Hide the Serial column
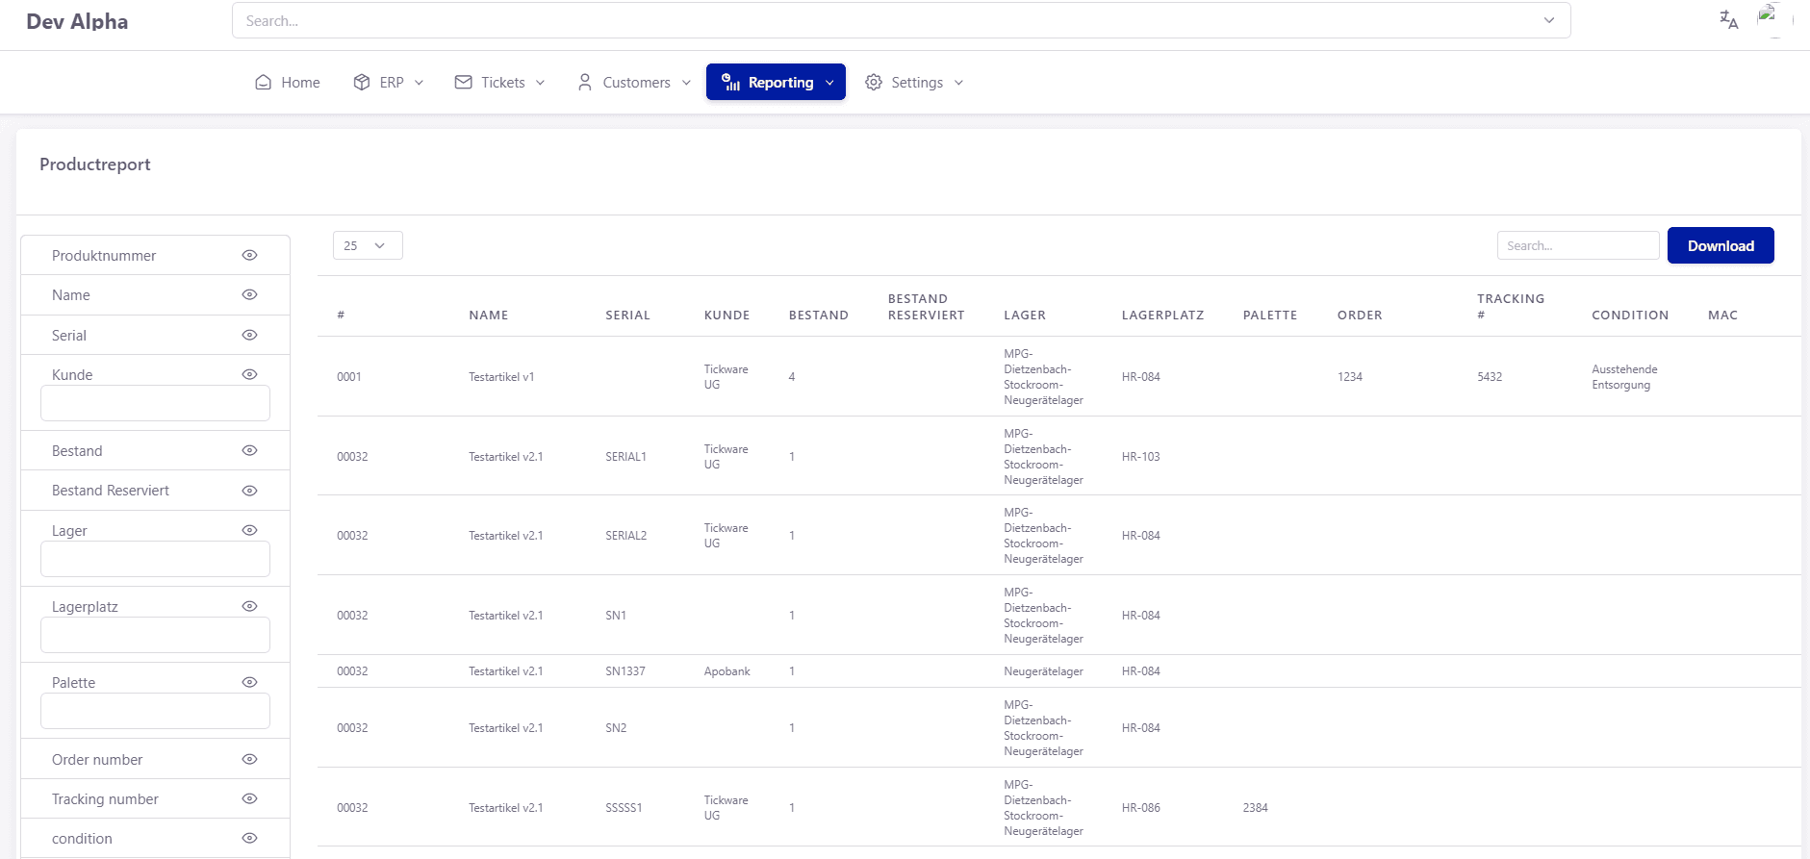Image resolution: width=1810 pixels, height=859 pixels. [x=249, y=335]
